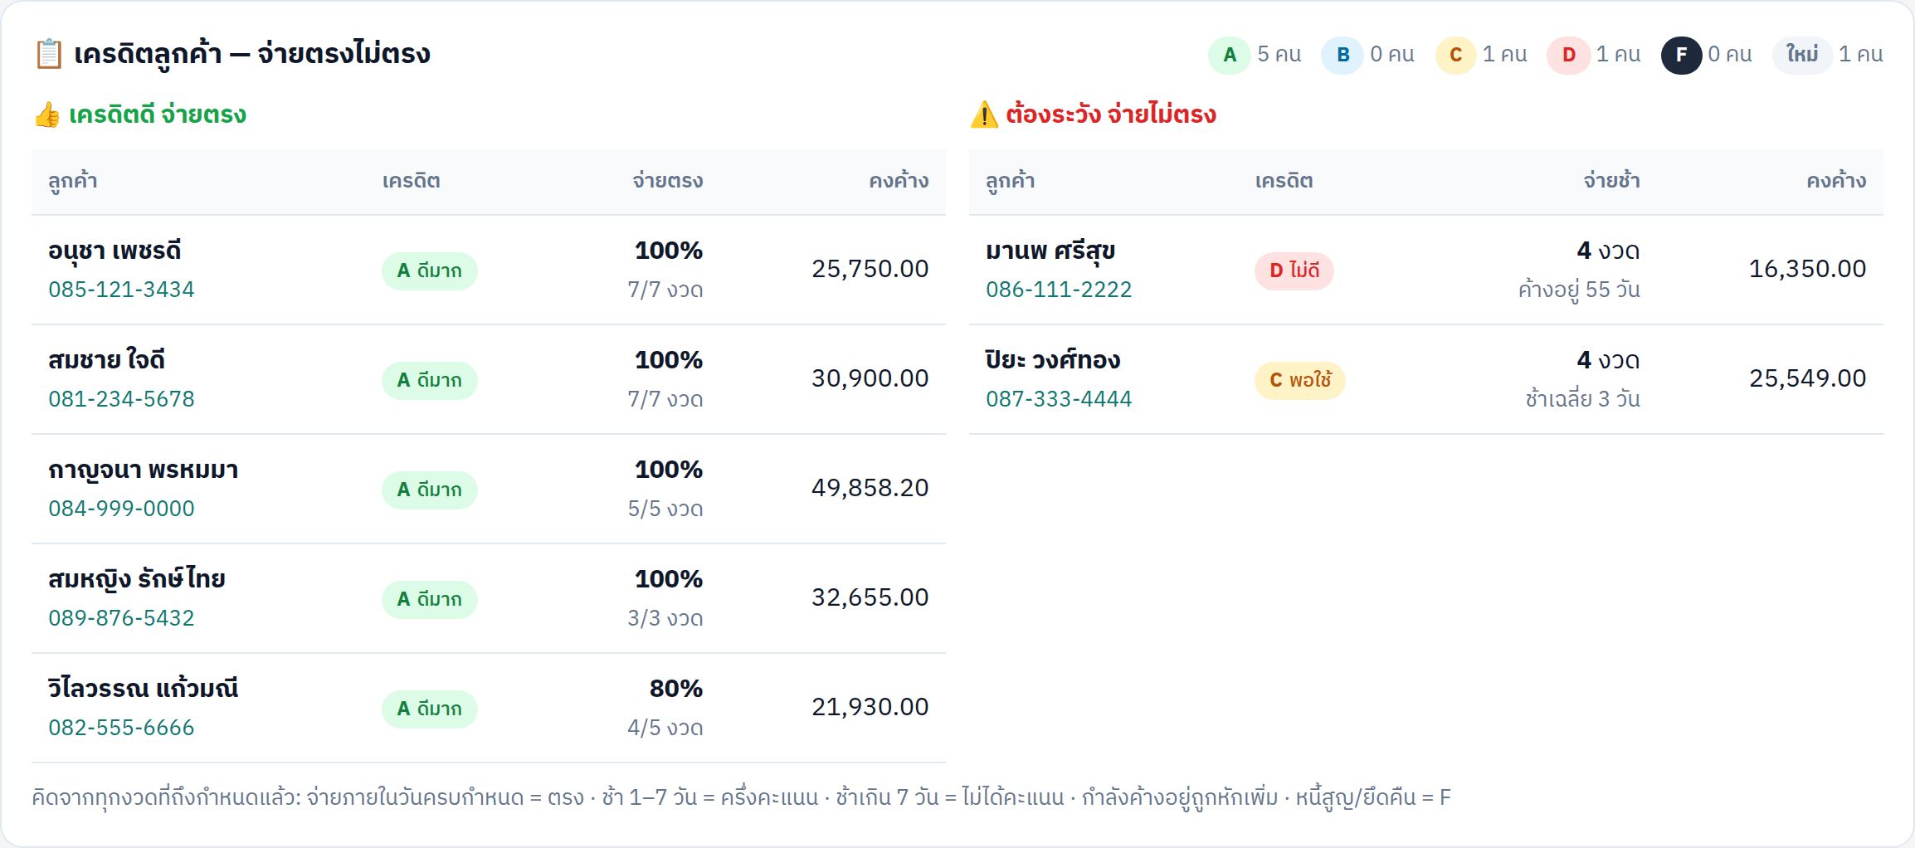Click outstanding amount 49,858.20
This screenshot has height=848, width=1915.
pos(870,488)
